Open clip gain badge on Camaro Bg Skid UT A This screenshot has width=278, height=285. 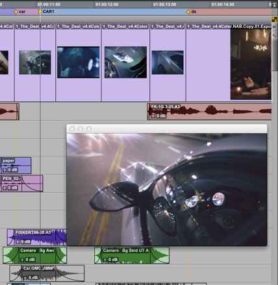coord(110,259)
